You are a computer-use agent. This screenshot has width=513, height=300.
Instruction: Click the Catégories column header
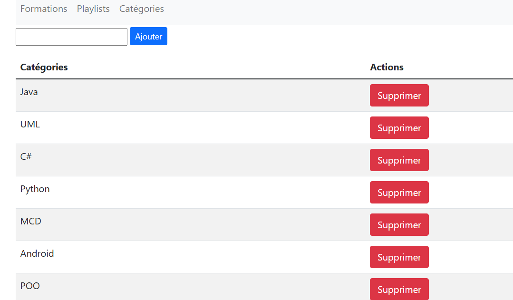point(44,67)
